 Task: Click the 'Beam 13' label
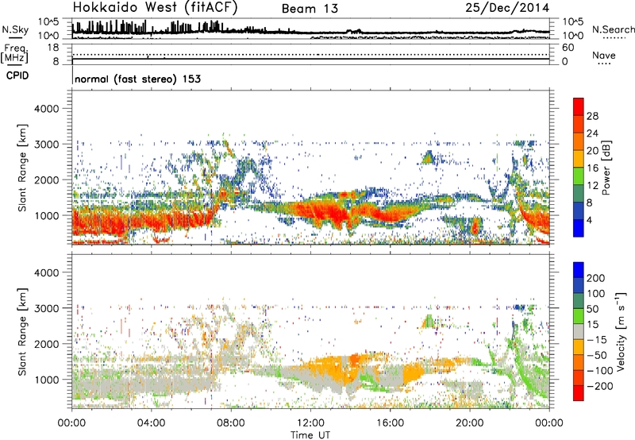(310, 9)
